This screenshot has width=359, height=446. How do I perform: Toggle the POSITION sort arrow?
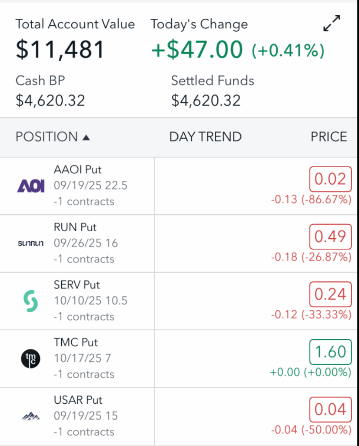[x=86, y=138]
